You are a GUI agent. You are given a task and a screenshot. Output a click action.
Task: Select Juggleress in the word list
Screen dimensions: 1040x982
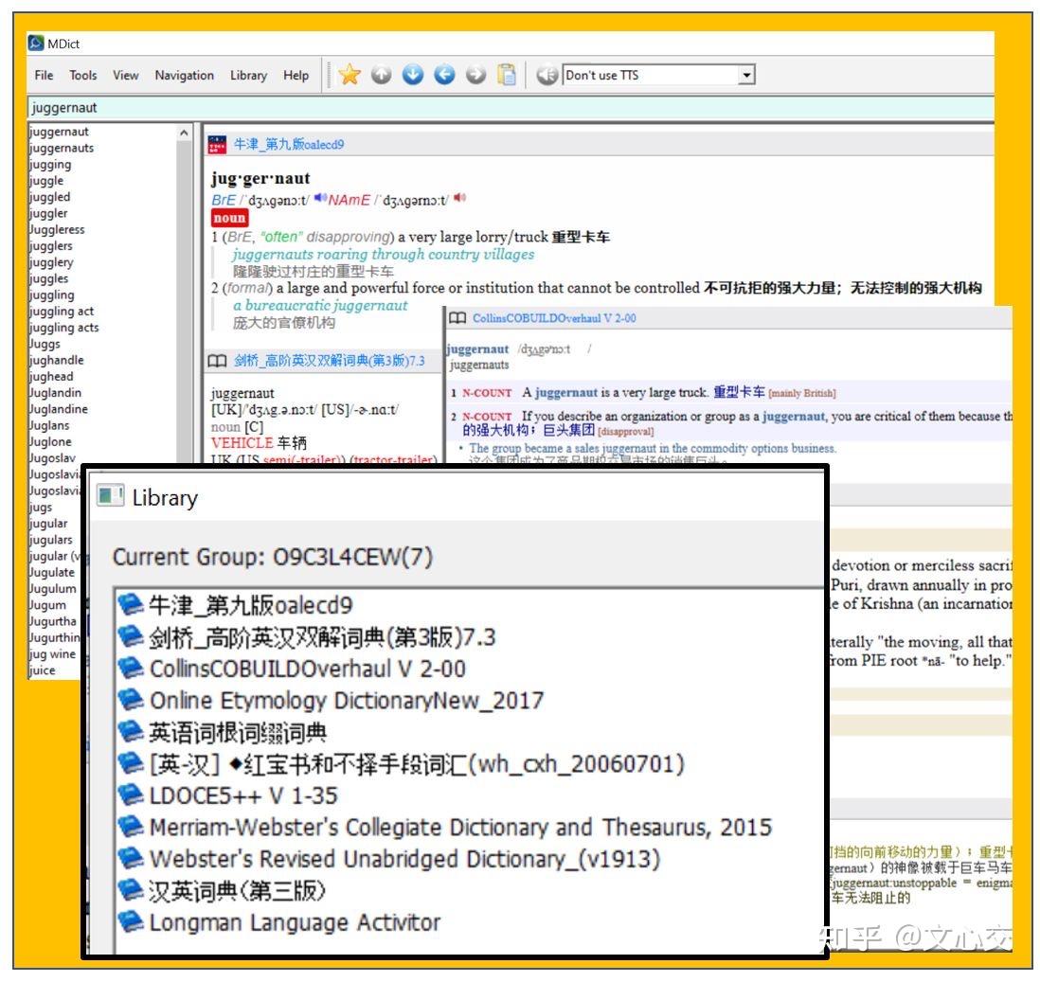pos(57,229)
